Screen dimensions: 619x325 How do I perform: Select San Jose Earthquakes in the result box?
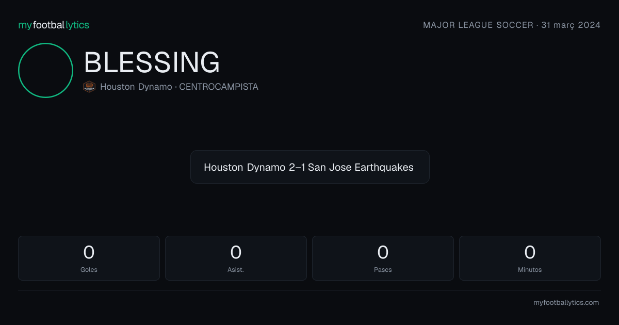pos(361,167)
